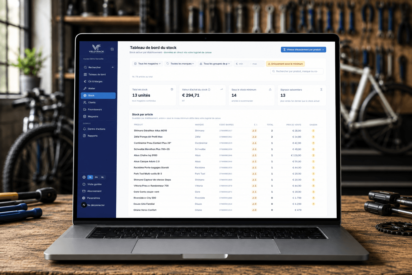Click the trend arrow icon on Valeur d'achat card
Image resolution: width=412 pixels, height=275 pixels.
click(222, 89)
